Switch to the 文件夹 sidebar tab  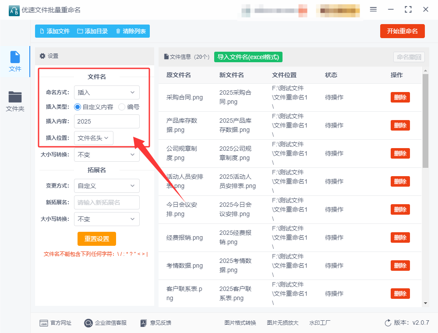tap(15, 101)
